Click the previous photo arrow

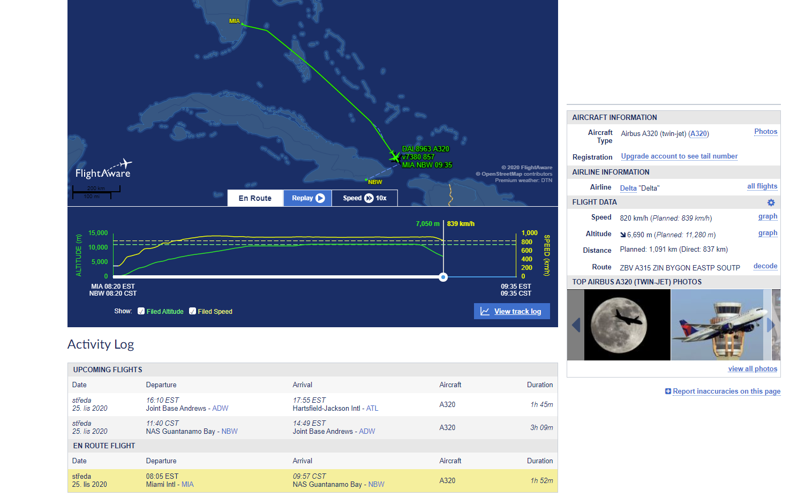(x=576, y=325)
